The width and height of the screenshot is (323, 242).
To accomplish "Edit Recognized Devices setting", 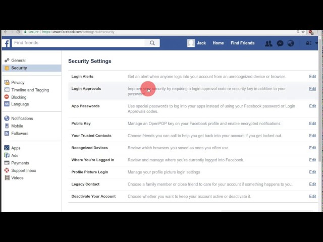I will (312, 148).
